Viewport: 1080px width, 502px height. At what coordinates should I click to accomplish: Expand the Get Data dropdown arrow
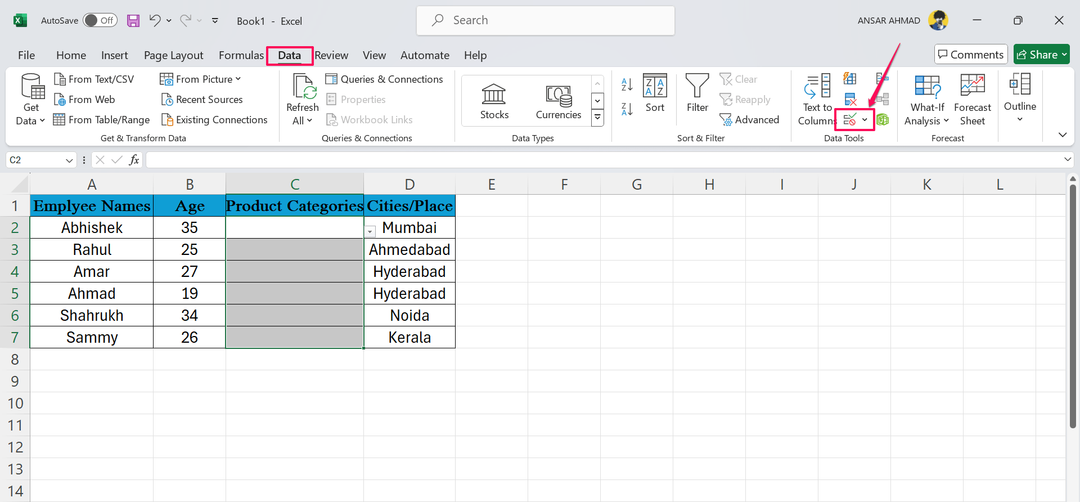42,121
